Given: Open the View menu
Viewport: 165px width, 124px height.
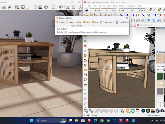Looking at the screenshot, I should (x=95, y=6).
